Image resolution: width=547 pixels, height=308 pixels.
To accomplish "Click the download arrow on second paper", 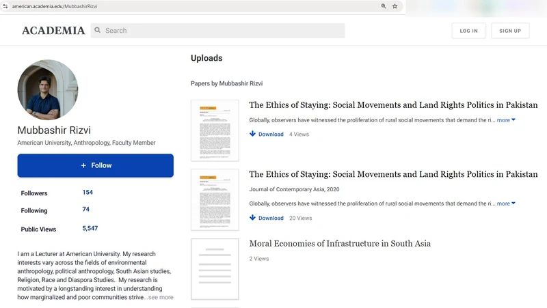I will pyautogui.click(x=253, y=219).
